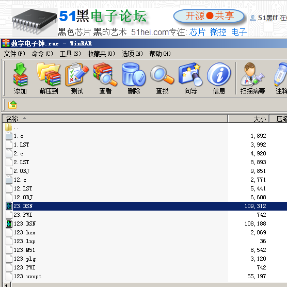Image resolution: width=287 pixels, height=287 pixels.
Task: Click the parent folder '..' icon
Action: (9, 127)
